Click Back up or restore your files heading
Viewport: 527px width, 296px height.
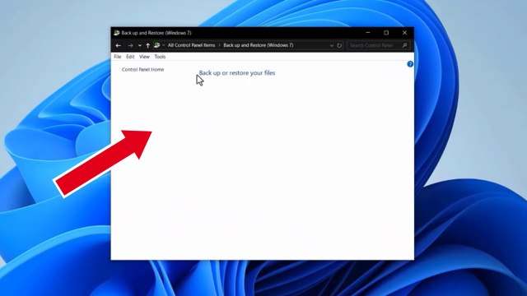pyautogui.click(x=237, y=73)
